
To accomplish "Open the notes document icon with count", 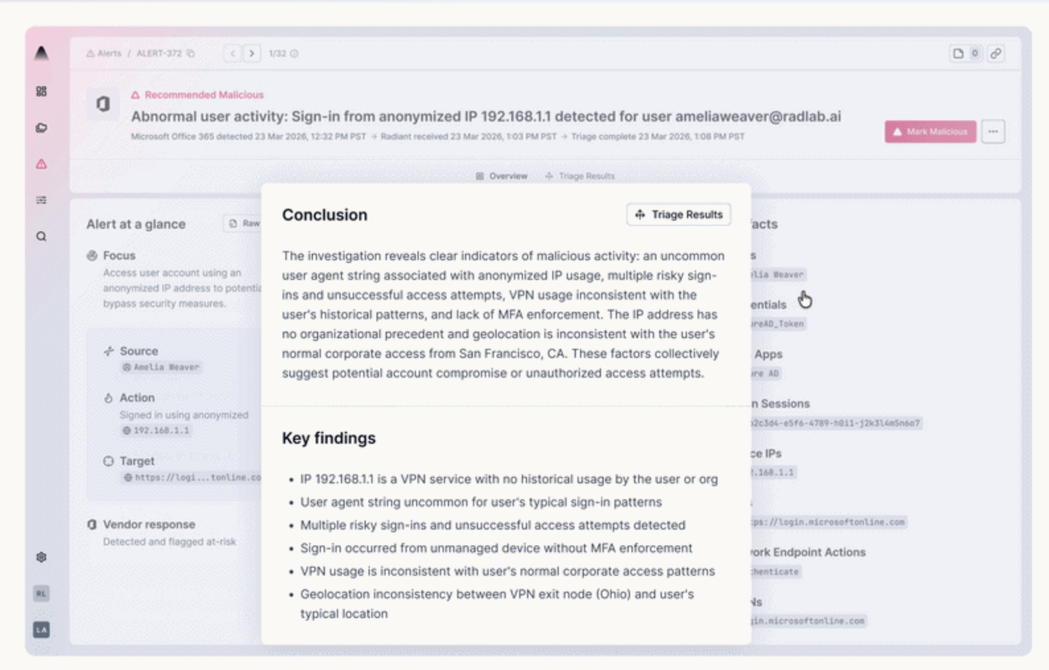I will 965,53.
